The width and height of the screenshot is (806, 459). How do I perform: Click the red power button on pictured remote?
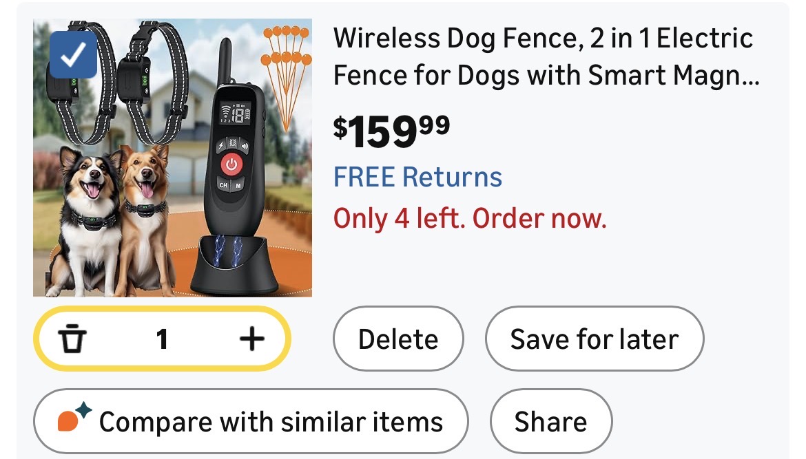point(231,164)
